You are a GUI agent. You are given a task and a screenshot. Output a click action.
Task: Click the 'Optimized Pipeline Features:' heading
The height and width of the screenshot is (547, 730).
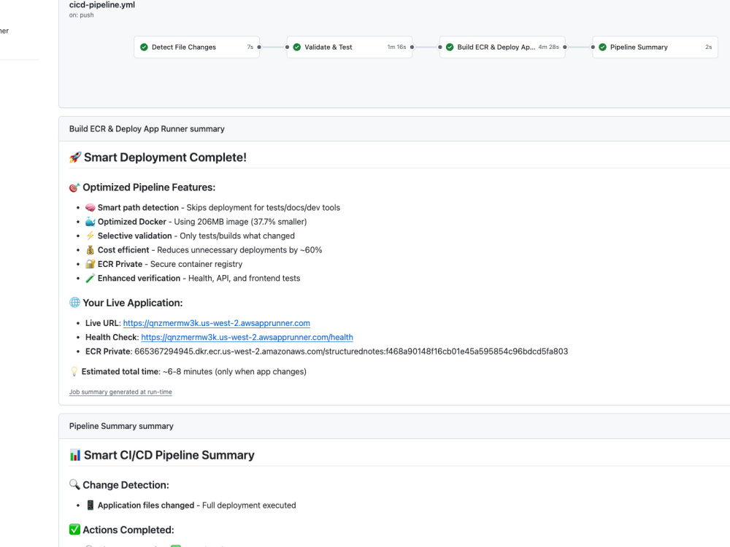click(x=149, y=187)
